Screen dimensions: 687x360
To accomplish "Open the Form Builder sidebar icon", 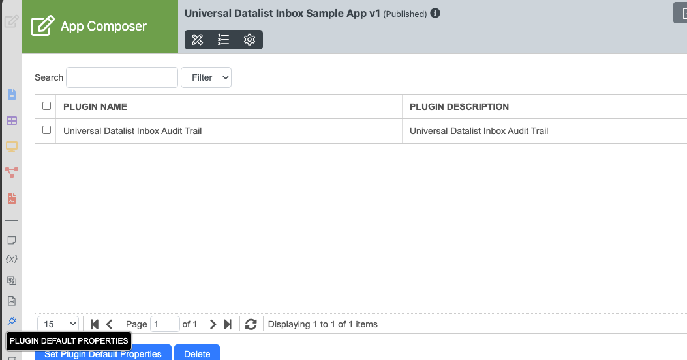I will (x=11, y=95).
